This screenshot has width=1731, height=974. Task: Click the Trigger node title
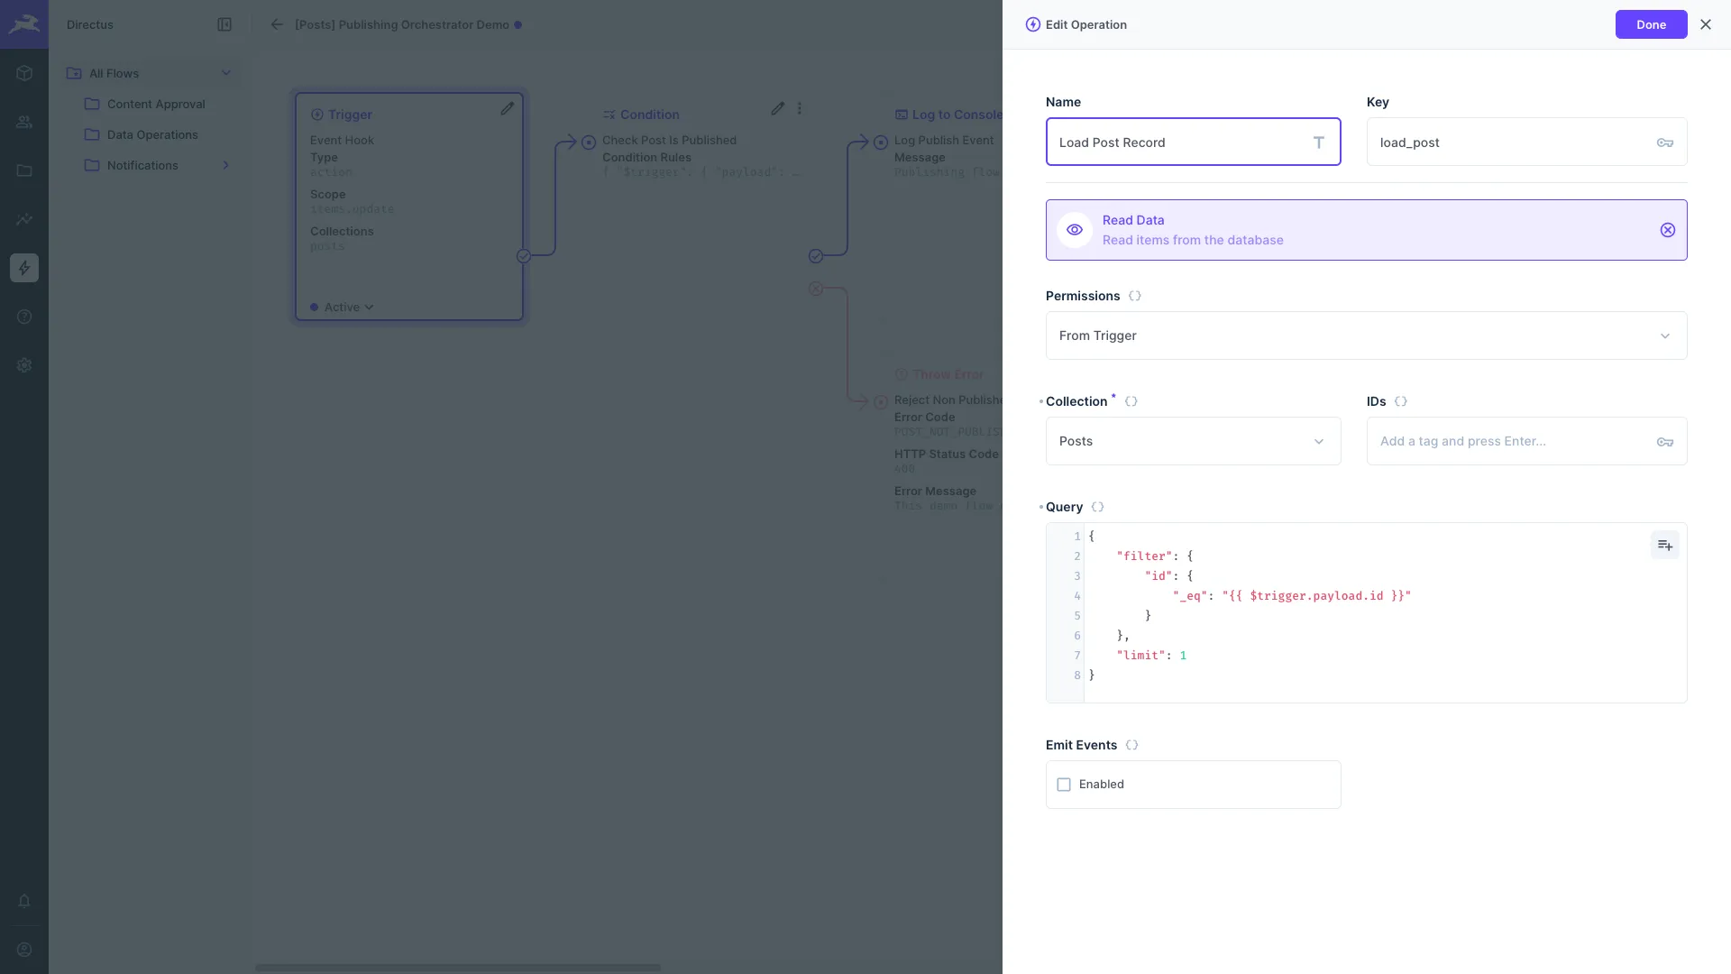[x=350, y=115]
